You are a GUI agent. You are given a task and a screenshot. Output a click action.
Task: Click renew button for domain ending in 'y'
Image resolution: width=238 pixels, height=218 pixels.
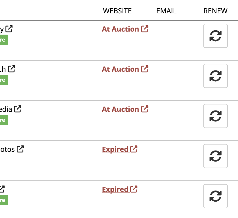coord(215,36)
